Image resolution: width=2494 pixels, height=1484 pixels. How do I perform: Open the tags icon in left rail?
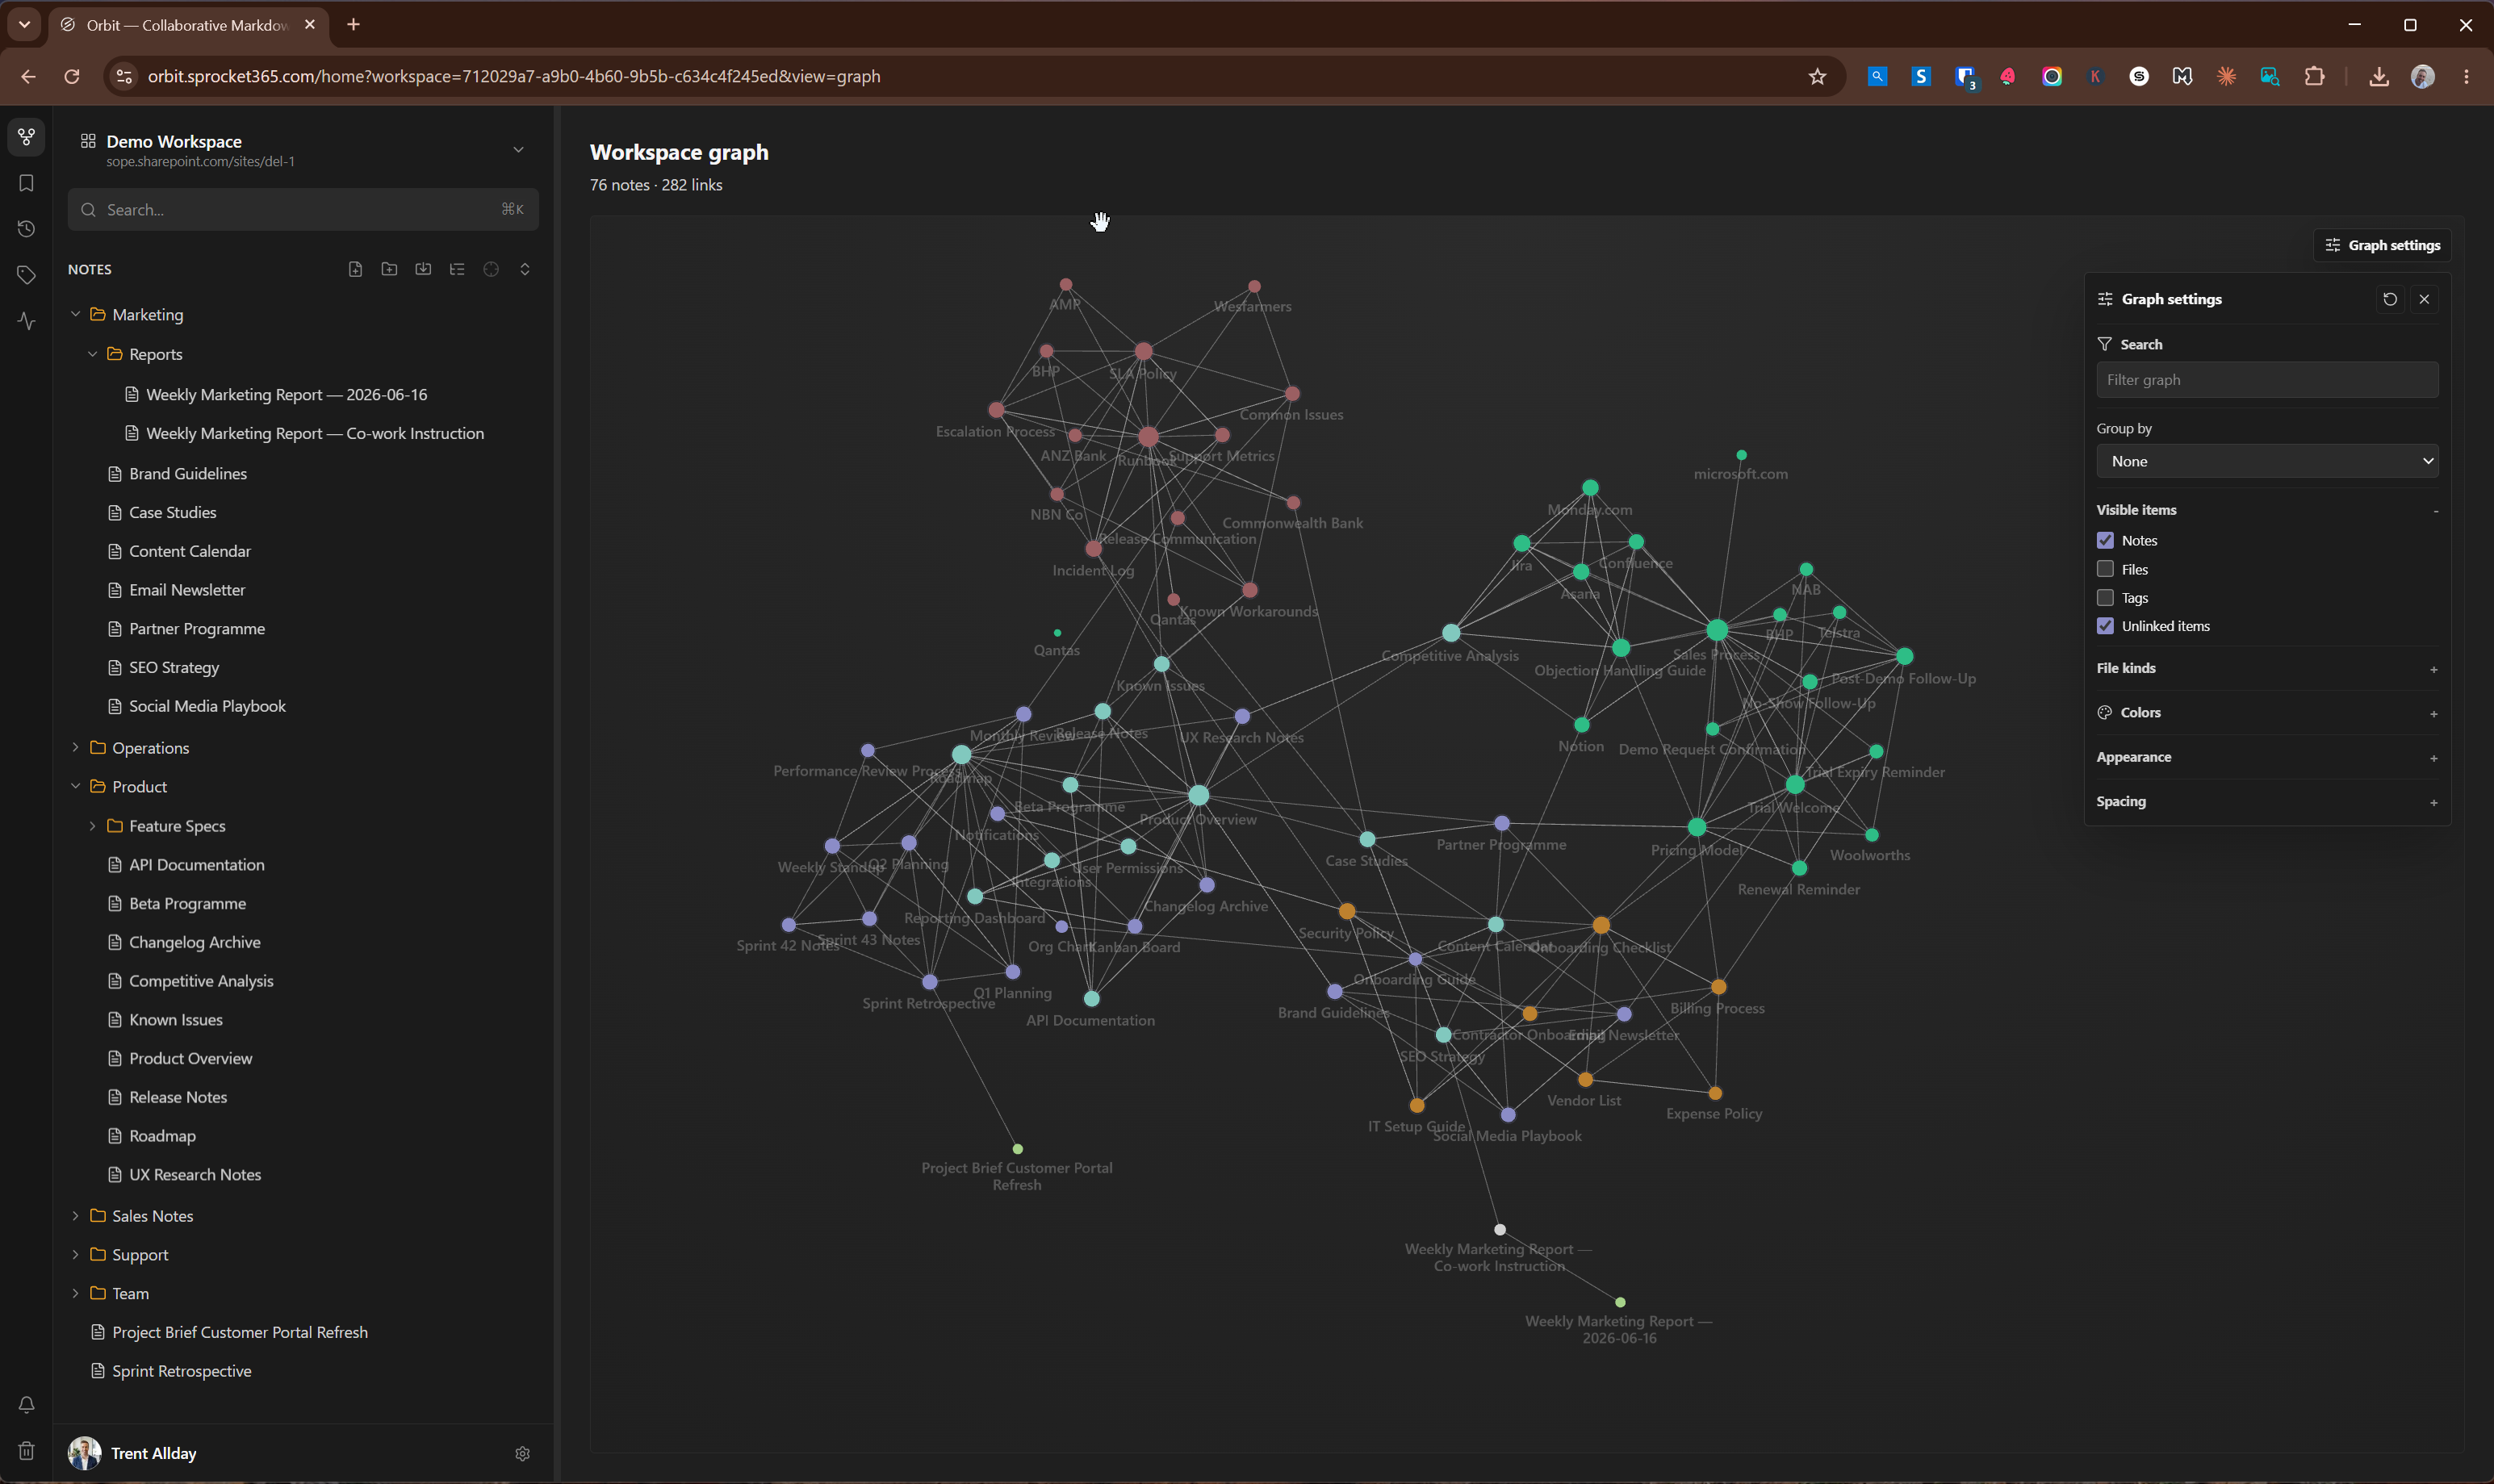26,275
